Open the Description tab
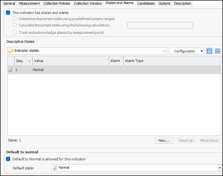 [x=183, y=3]
